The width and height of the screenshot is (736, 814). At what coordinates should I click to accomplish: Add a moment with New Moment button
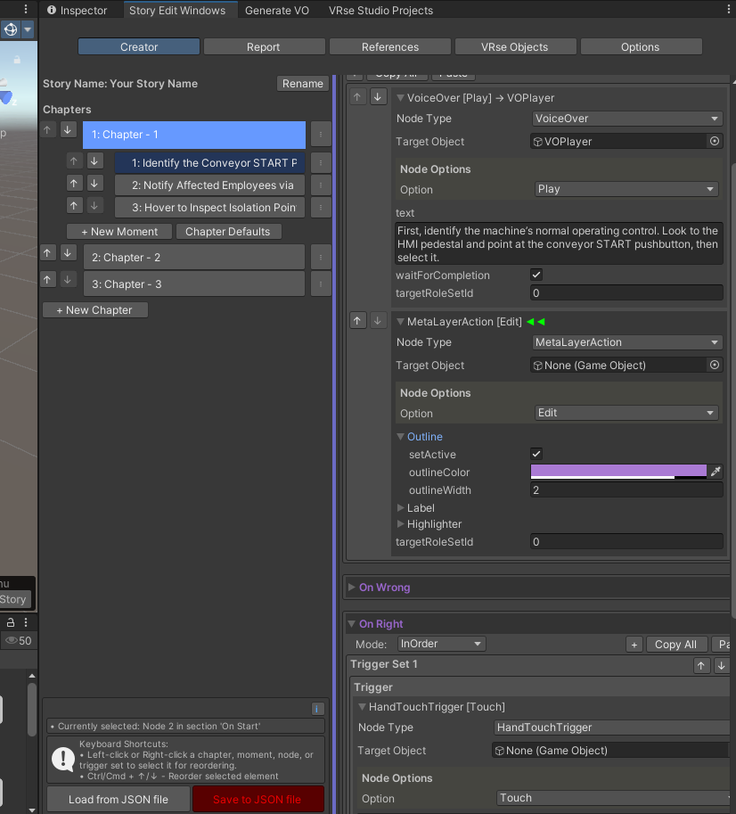click(119, 232)
